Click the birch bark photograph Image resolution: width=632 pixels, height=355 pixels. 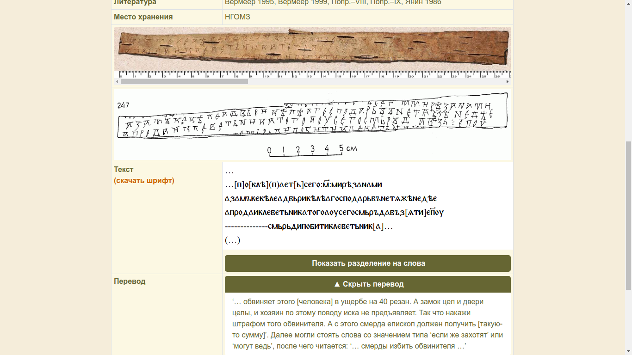[312, 49]
